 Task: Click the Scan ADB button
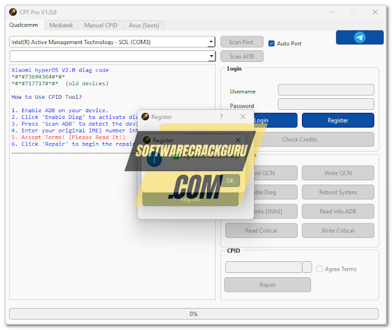[241, 56]
